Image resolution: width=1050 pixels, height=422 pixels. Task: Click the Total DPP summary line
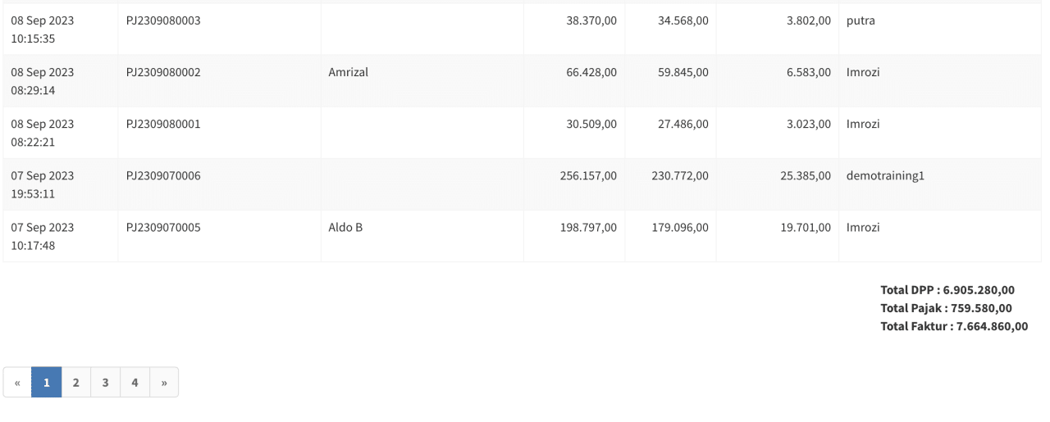pos(947,289)
